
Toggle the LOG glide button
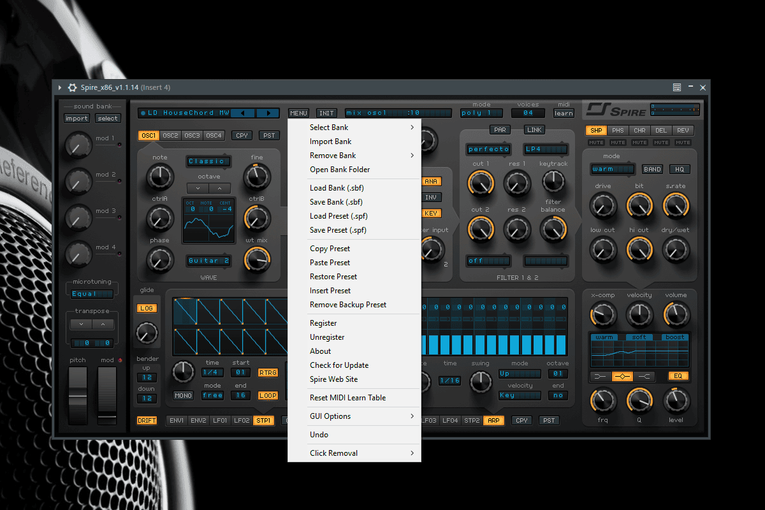[x=147, y=309]
